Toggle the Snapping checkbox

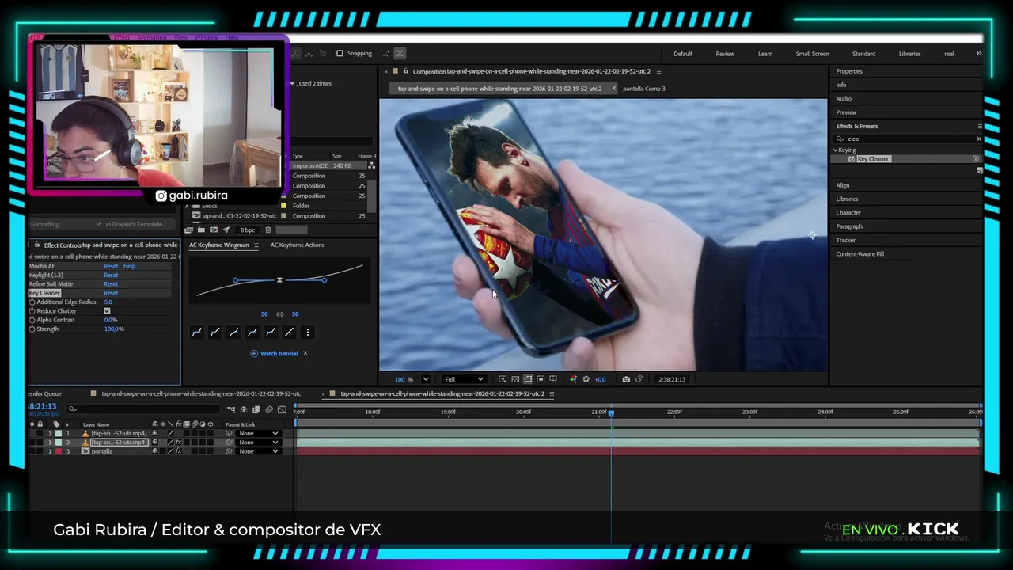pyautogui.click(x=340, y=54)
